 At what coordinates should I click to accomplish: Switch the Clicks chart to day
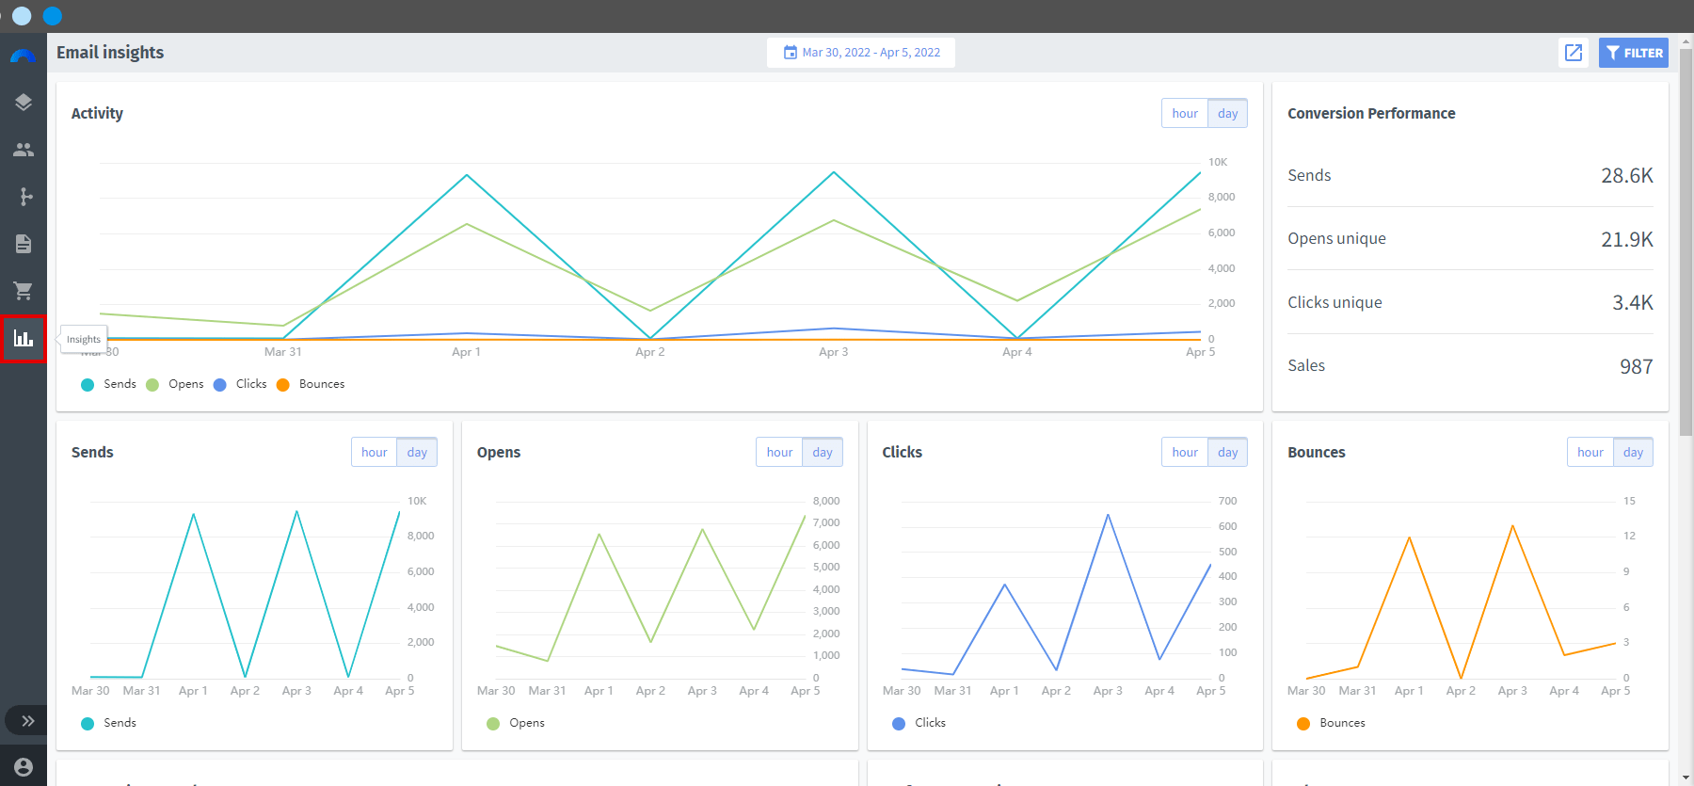click(1228, 452)
